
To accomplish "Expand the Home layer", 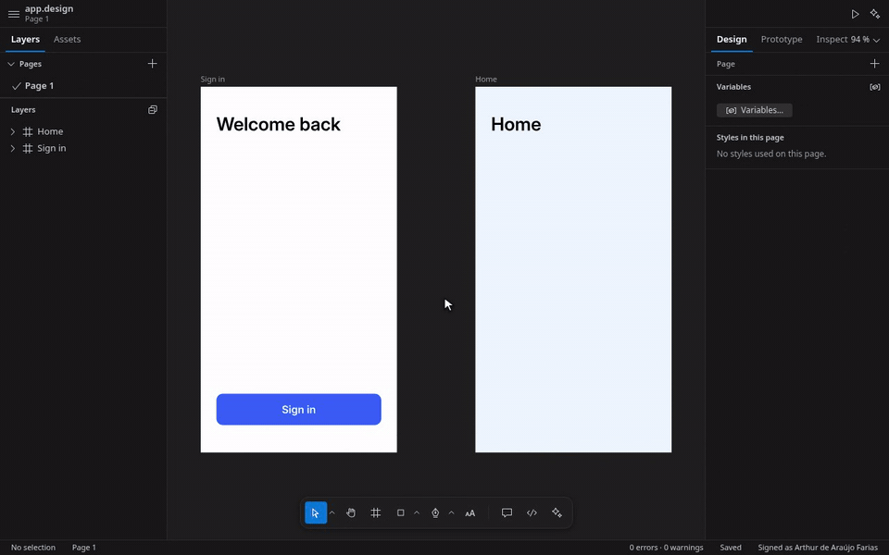I will click(x=12, y=131).
